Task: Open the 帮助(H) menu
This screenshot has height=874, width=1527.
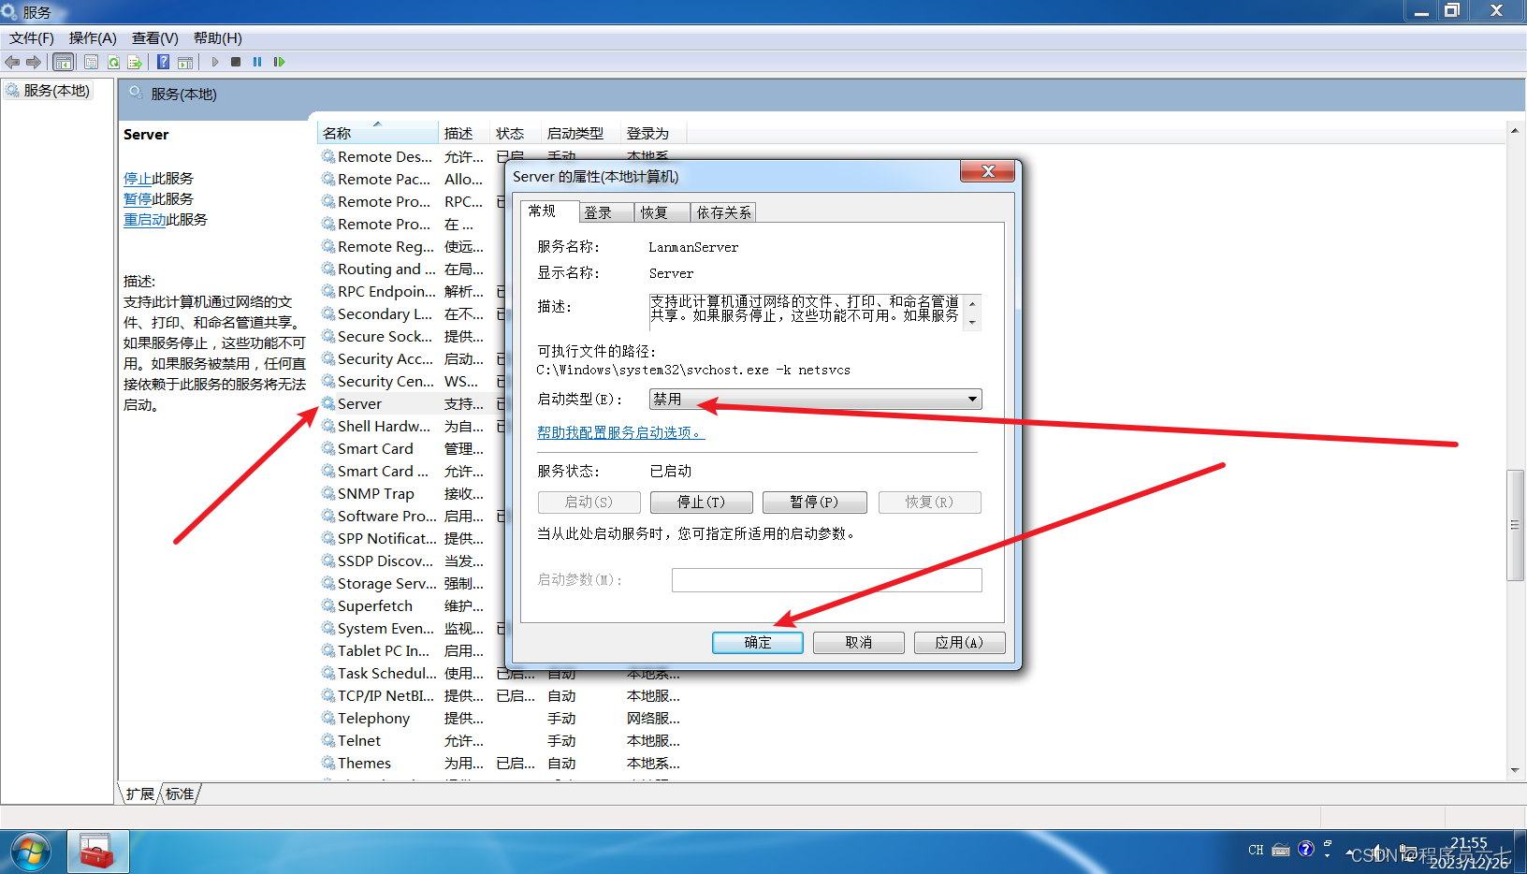Action: coord(217,38)
